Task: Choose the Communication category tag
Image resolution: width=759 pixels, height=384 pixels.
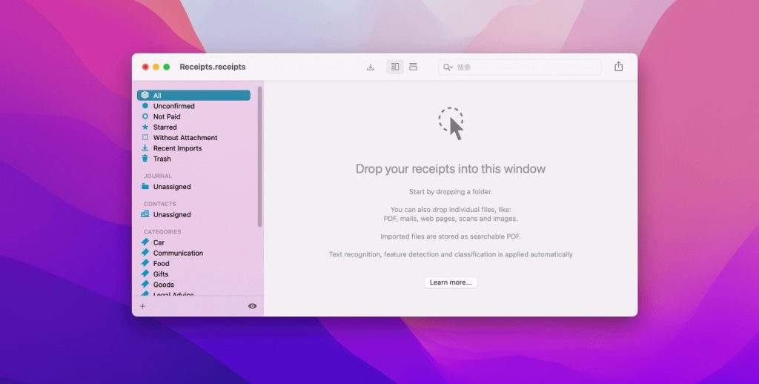Action: click(x=178, y=254)
